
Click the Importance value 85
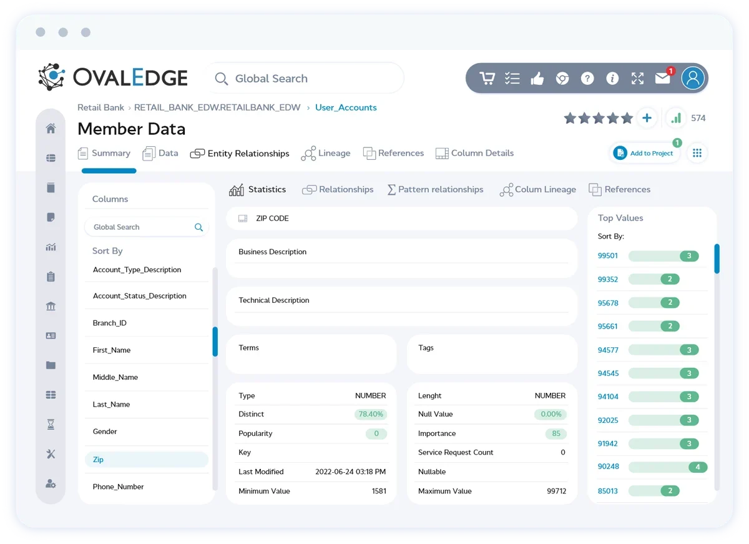[x=556, y=433]
